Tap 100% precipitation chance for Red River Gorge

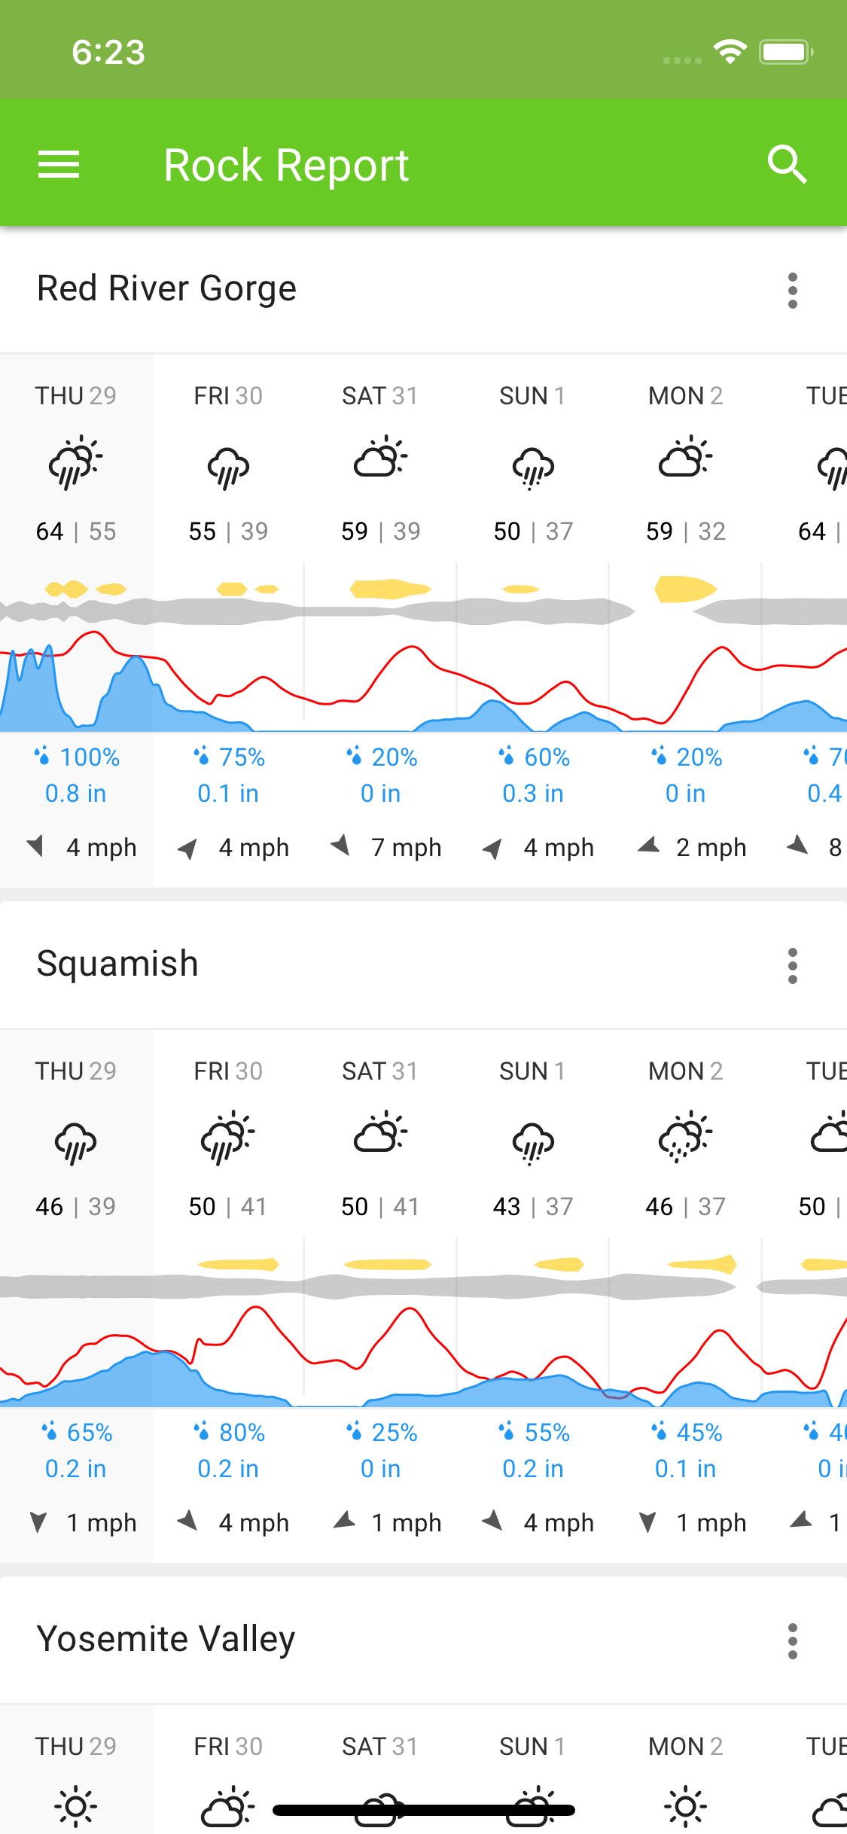76,757
